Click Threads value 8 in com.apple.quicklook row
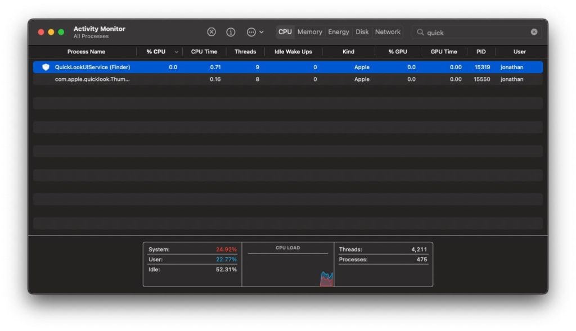 pyautogui.click(x=258, y=79)
